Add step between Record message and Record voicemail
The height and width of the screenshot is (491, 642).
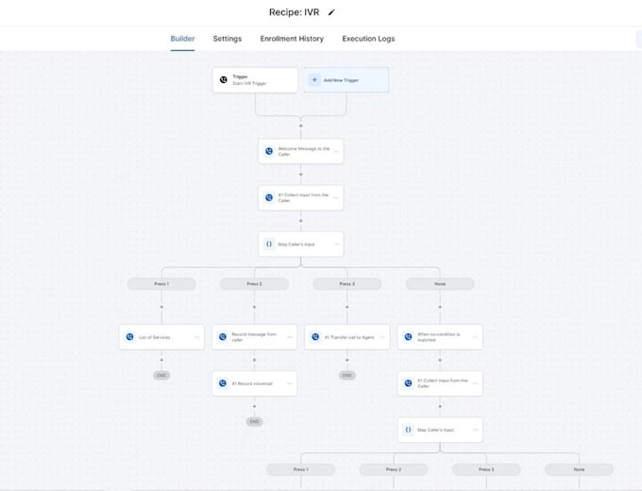pos(254,360)
